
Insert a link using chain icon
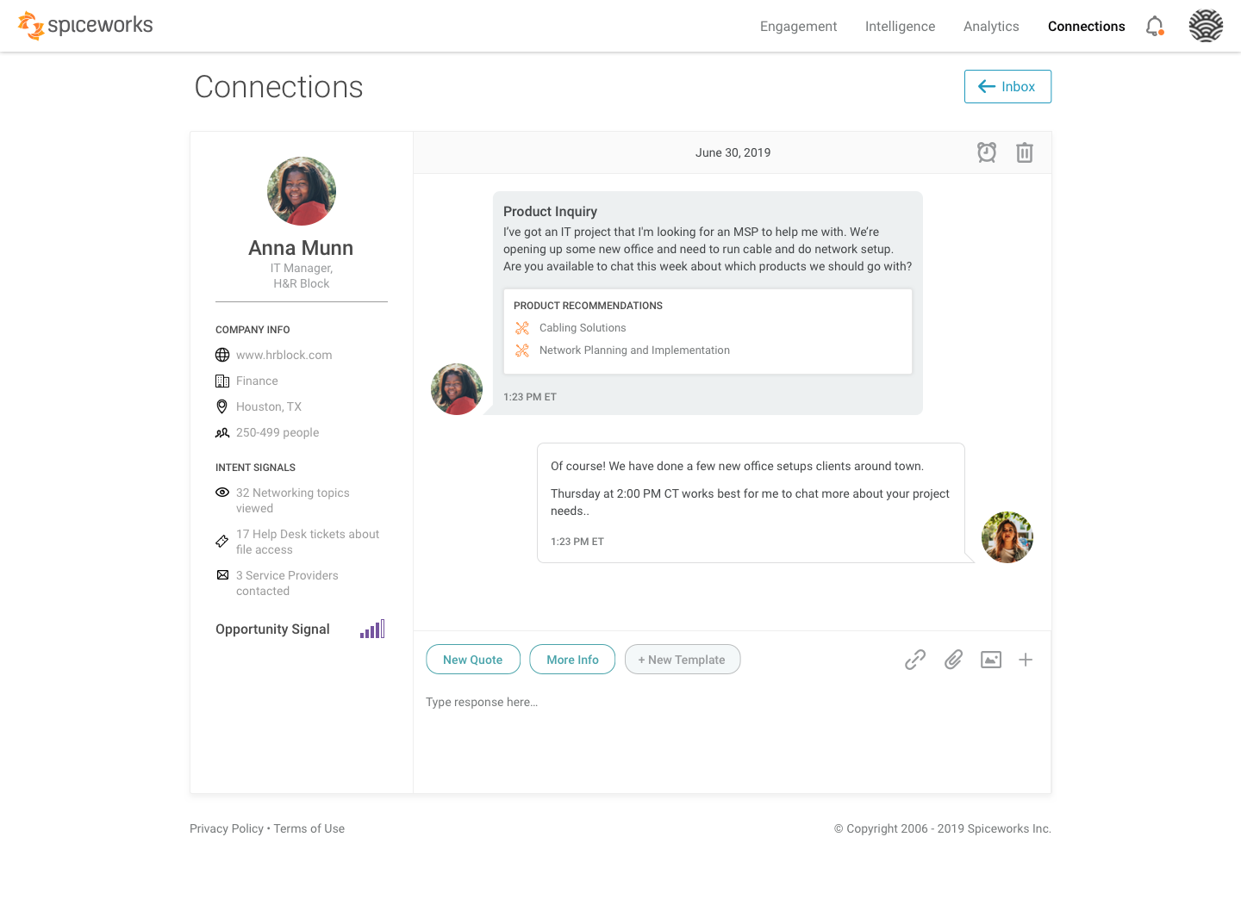915,660
